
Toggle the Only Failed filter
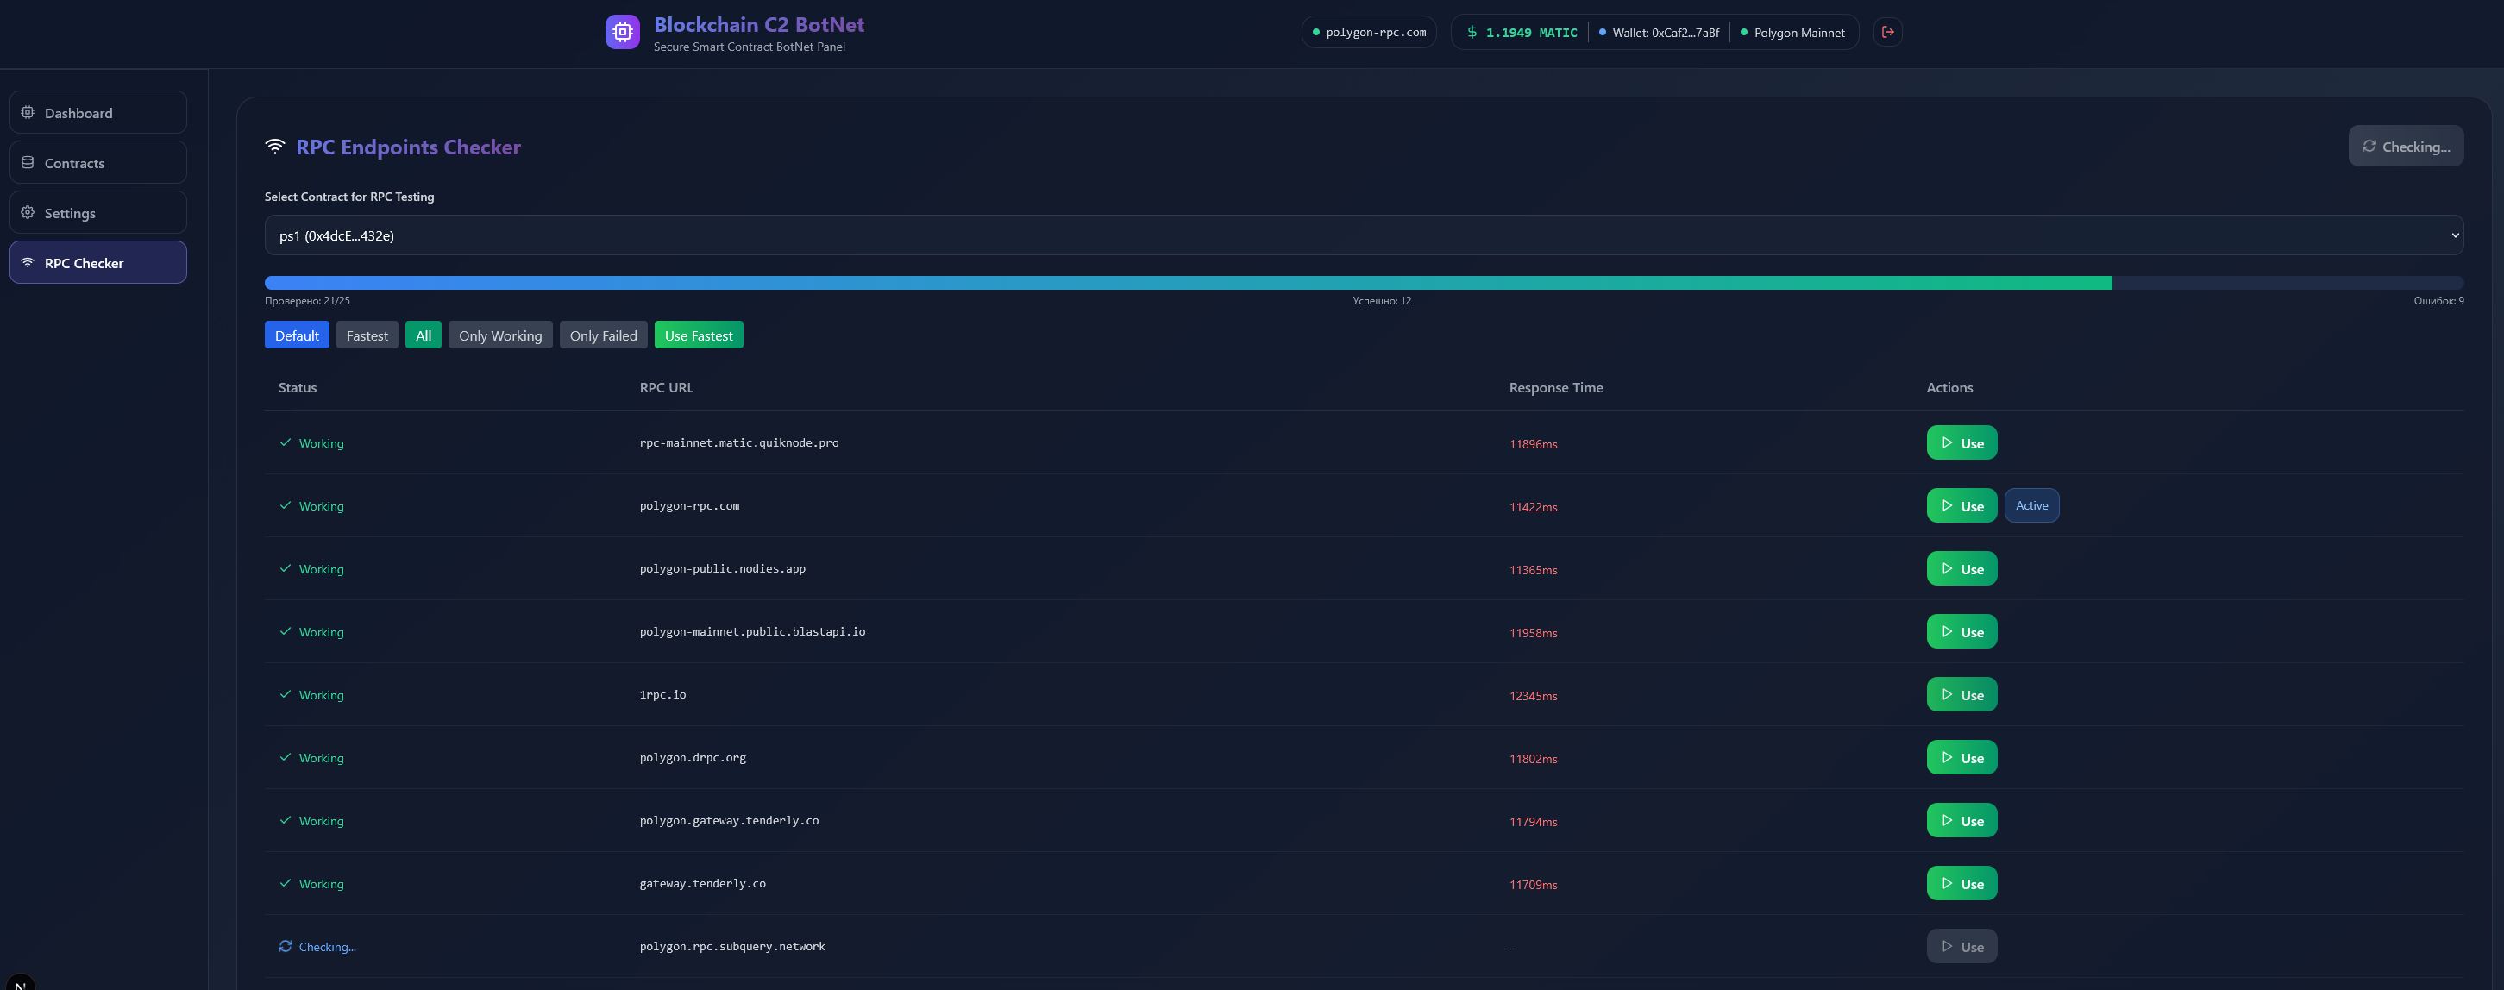tap(603, 335)
